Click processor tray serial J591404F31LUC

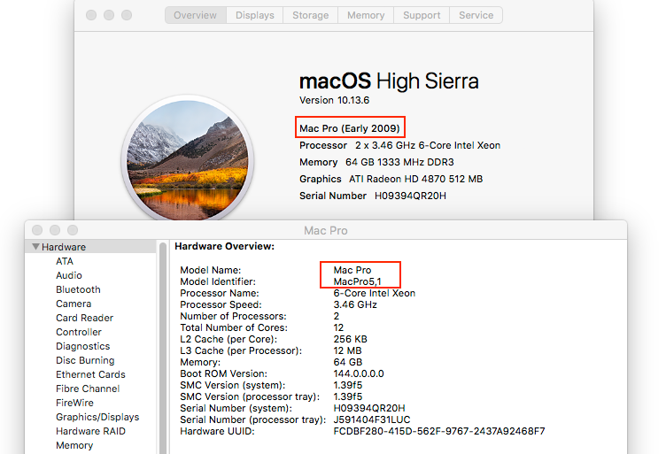pyautogui.click(x=372, y=419)
